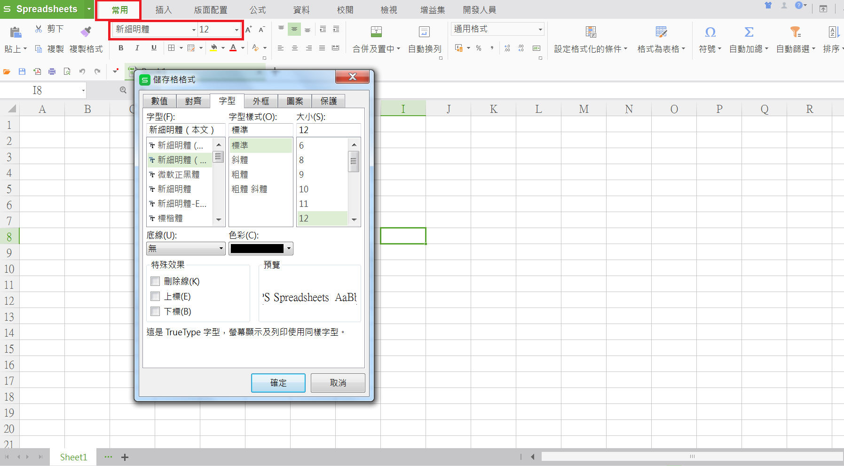Open the number format dropdown 通用格式
The image size is (844, 466).
point(540,29)
